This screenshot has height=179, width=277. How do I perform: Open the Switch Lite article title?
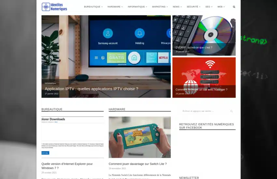138,164
